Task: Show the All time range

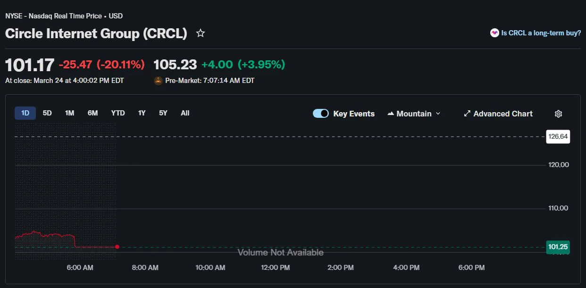Action: (185, 113)
